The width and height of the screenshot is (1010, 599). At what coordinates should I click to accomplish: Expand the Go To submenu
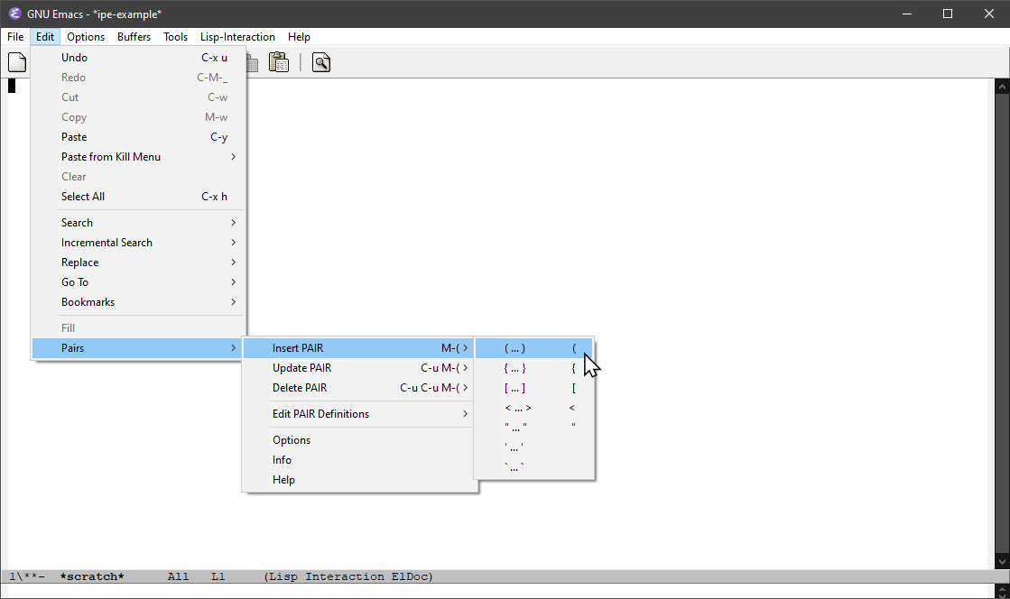click(x=138, y=282)
